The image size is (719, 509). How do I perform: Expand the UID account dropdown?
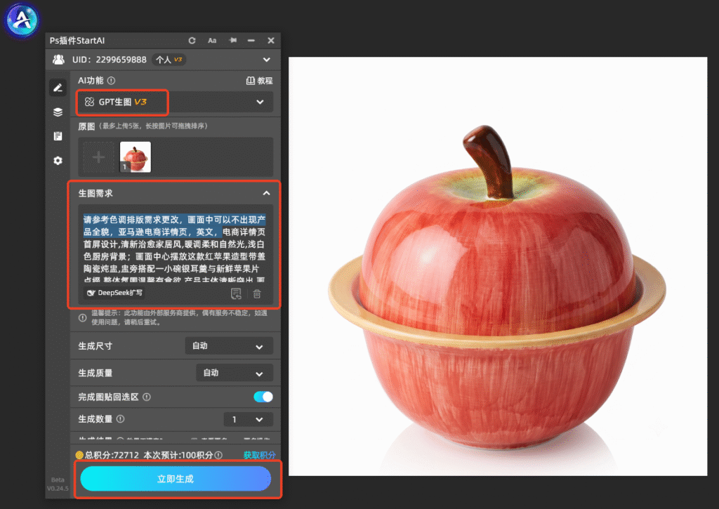[x=266, y=60]
